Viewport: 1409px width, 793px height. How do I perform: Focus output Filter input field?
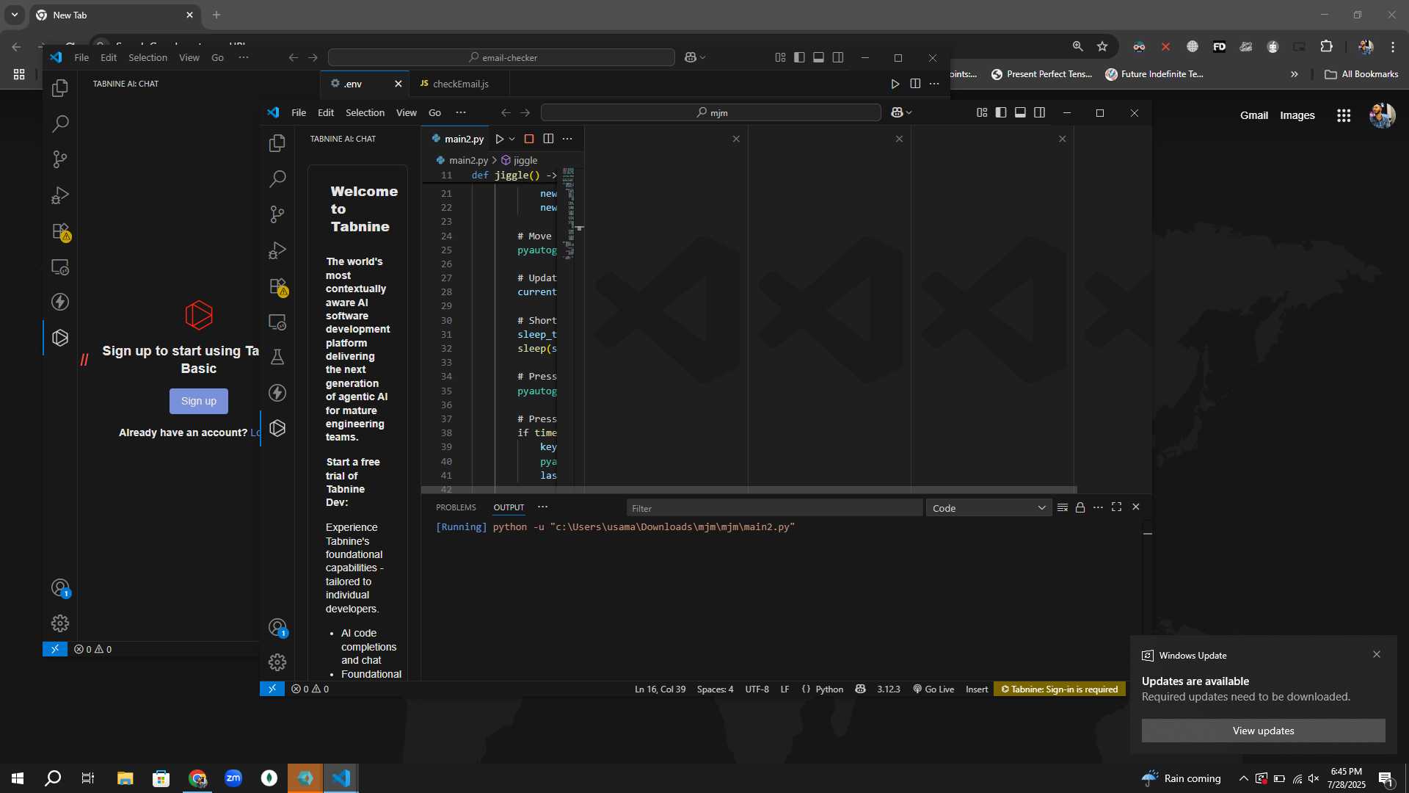pos(774,508)
